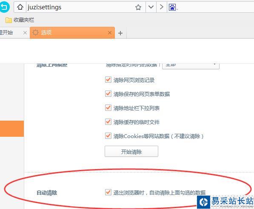Click the 自动清除 section label
The image size is (254, 209).
point(47,193)
